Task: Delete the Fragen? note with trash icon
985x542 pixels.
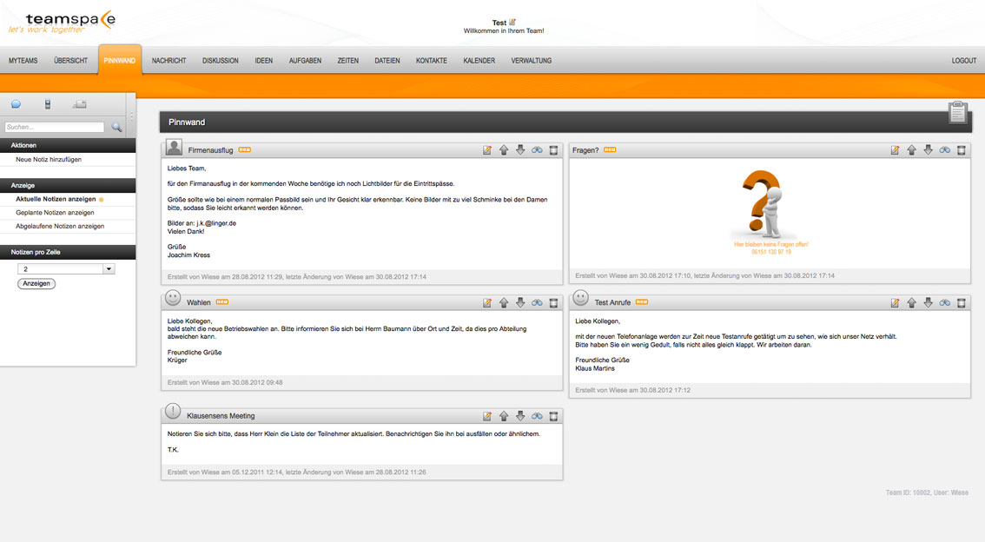Action: coord(962,150)
